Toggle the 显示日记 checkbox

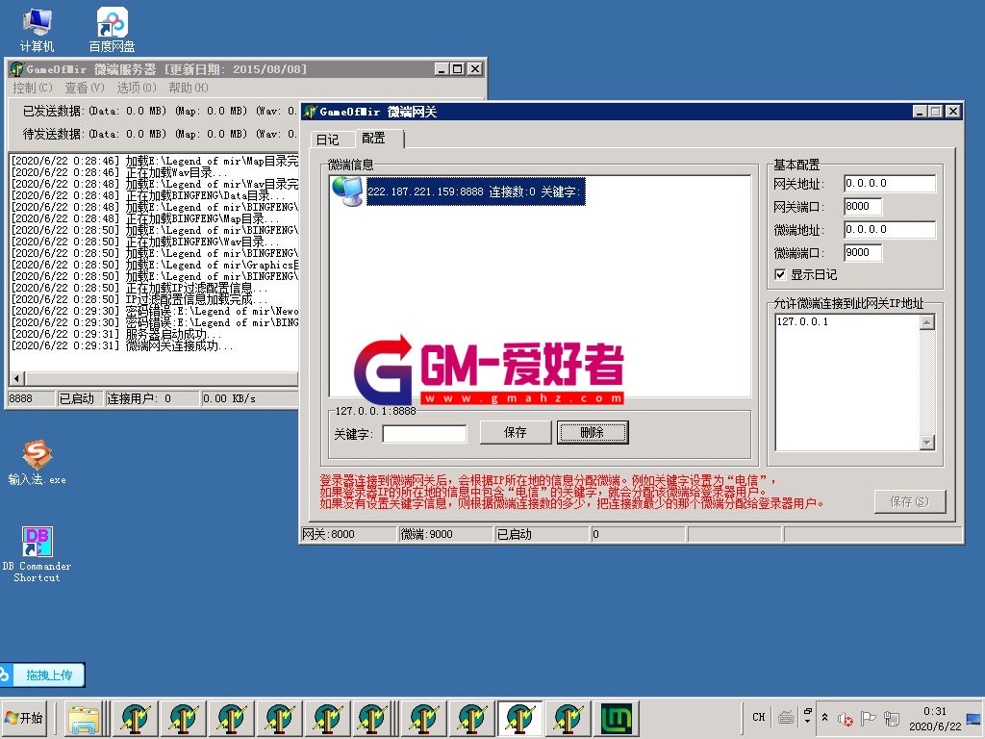[780, 274]
